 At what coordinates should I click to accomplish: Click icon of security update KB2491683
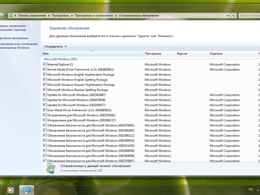click(x=45, y=130)
